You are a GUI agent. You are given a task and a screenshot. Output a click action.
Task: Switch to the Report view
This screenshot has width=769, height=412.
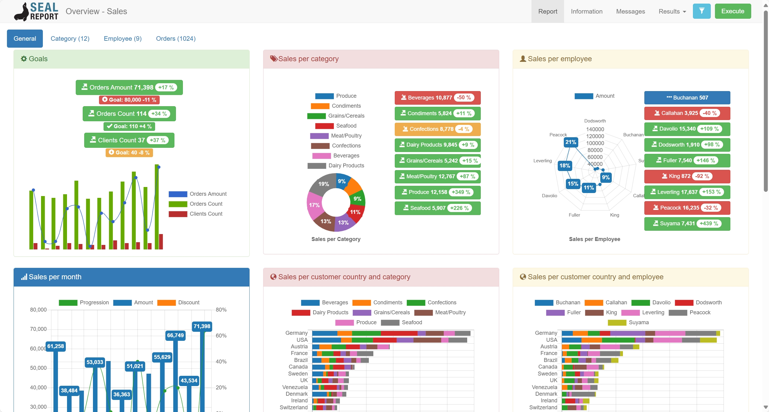pos(547,11)
